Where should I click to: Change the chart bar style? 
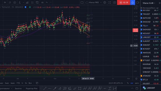coord(10,3)
